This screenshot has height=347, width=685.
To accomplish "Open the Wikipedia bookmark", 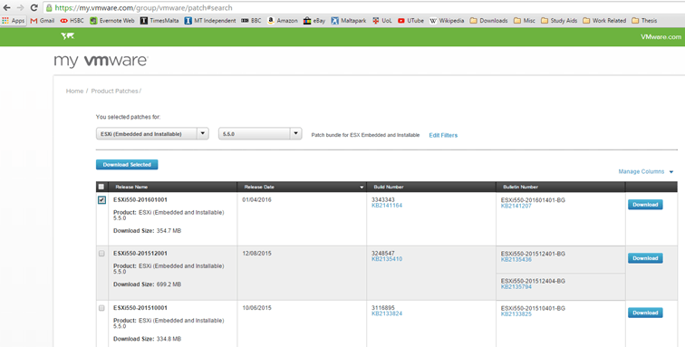I will click(x=447, y=21).
